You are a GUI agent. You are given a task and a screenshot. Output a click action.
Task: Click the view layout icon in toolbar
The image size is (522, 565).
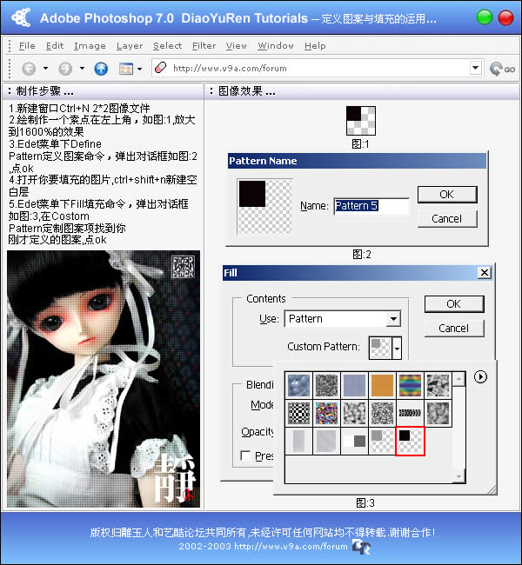coord(126,68)
